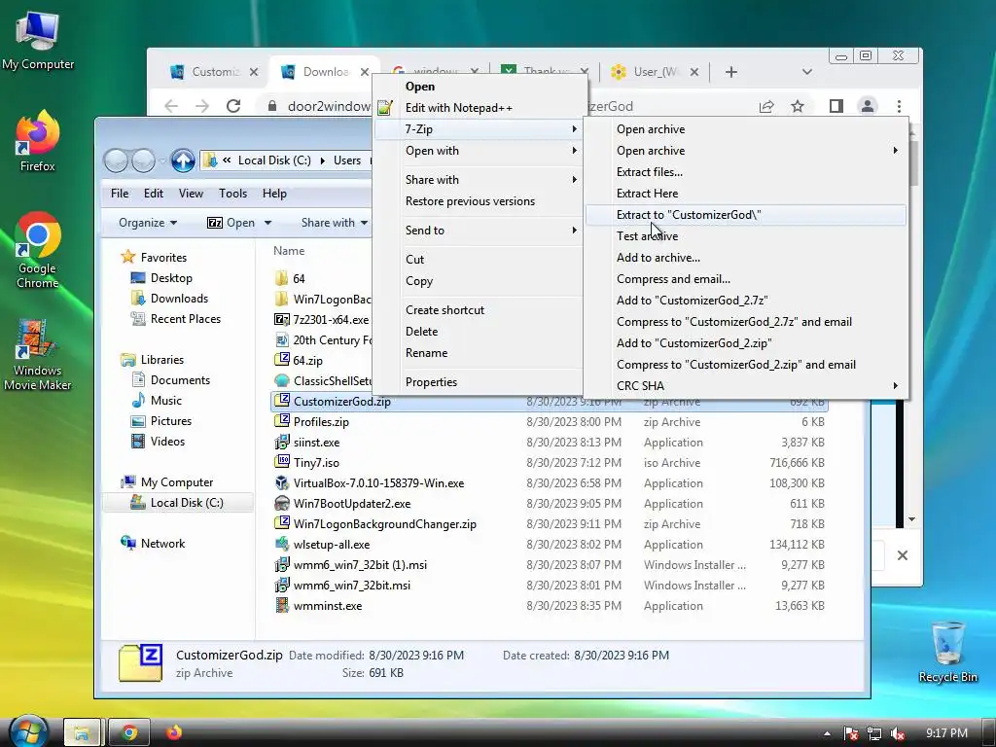Open the Organize dropdown
The width and height of the screenshot is (996, 747).
coord(148,223)
